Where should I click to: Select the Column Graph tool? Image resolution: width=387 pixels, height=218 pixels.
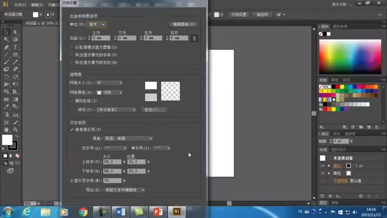15,115
